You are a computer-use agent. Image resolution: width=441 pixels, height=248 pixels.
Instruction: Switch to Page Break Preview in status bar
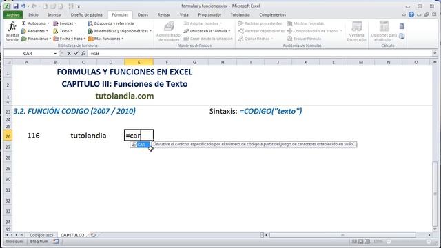(x=367, y=242)
